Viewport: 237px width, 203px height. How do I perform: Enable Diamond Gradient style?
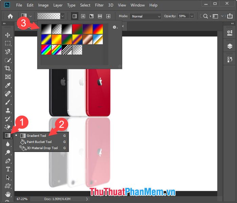tap(108, 16)
